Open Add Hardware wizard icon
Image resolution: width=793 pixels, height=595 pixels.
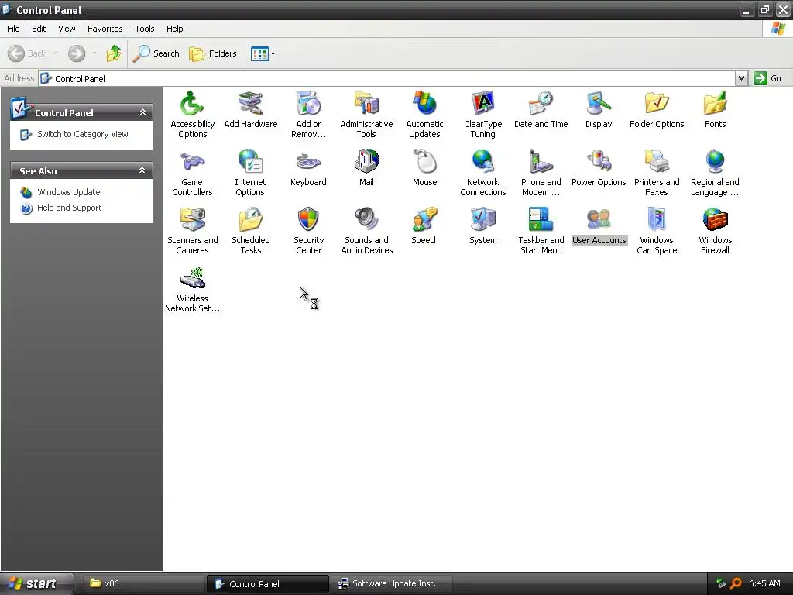250,104
